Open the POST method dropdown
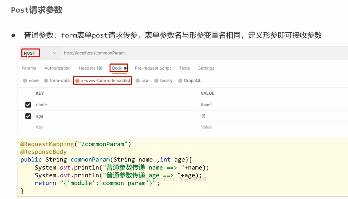 coord(40,53)
